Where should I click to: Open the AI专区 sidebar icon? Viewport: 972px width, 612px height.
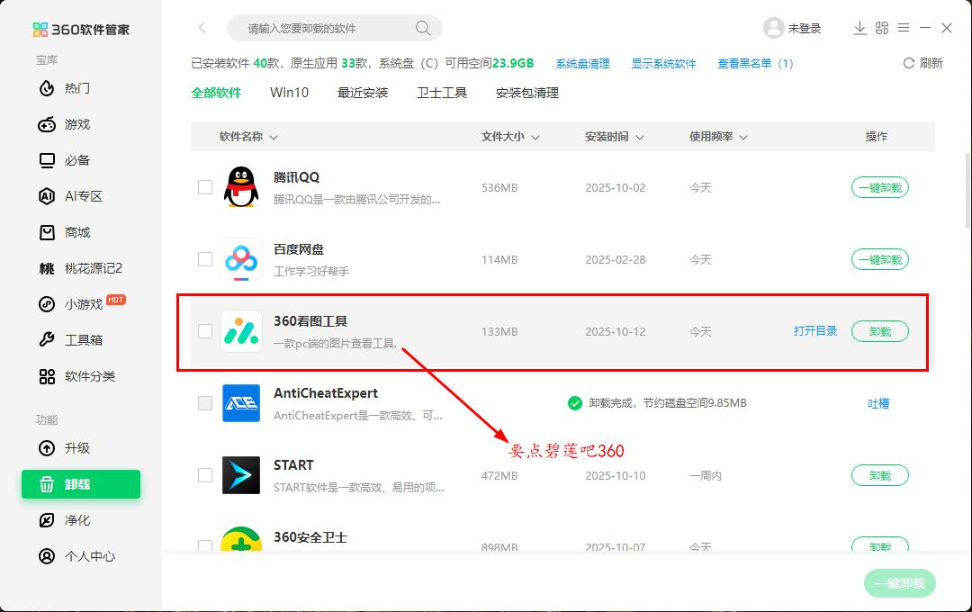47,196
